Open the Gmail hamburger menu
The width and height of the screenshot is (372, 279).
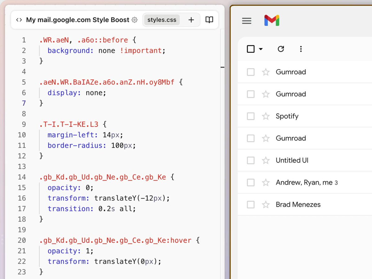[x=247, y=21]
